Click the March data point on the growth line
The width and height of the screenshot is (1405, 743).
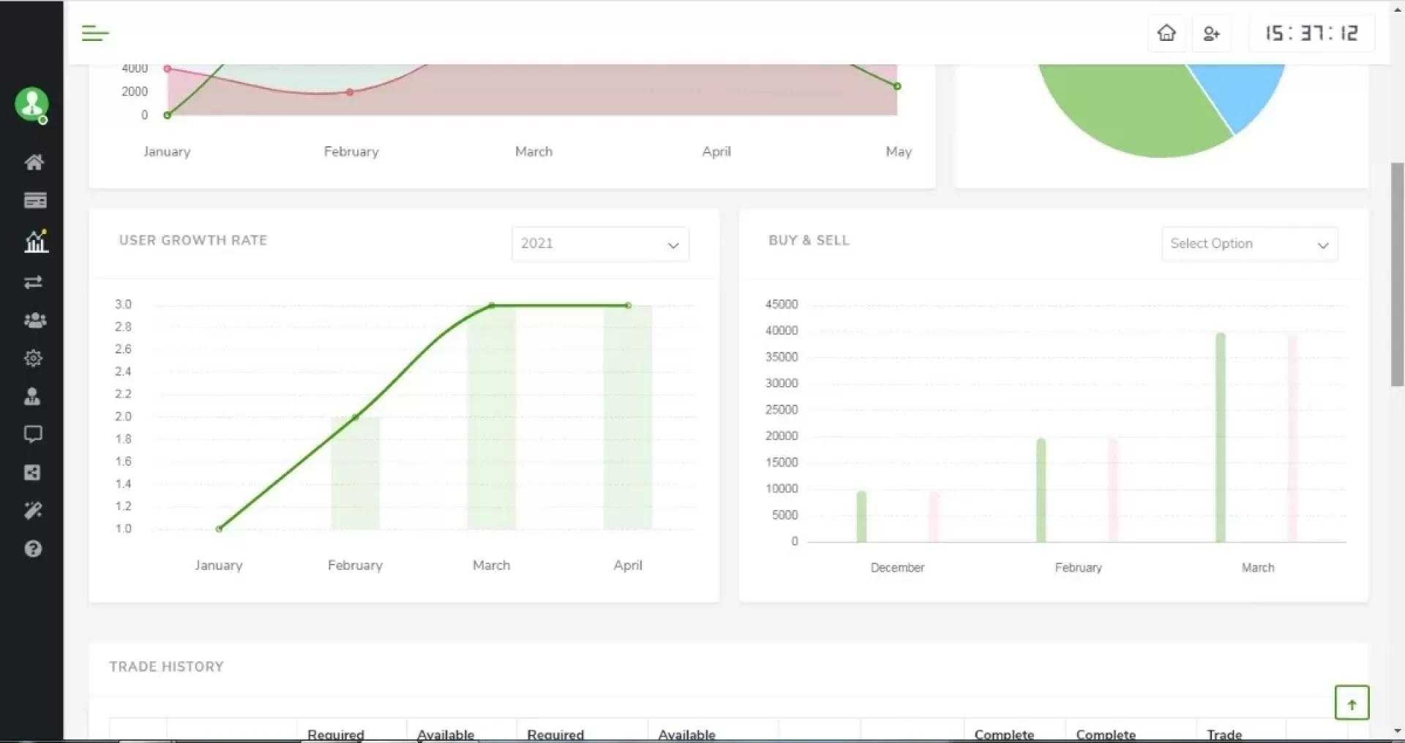pos(492,306)
